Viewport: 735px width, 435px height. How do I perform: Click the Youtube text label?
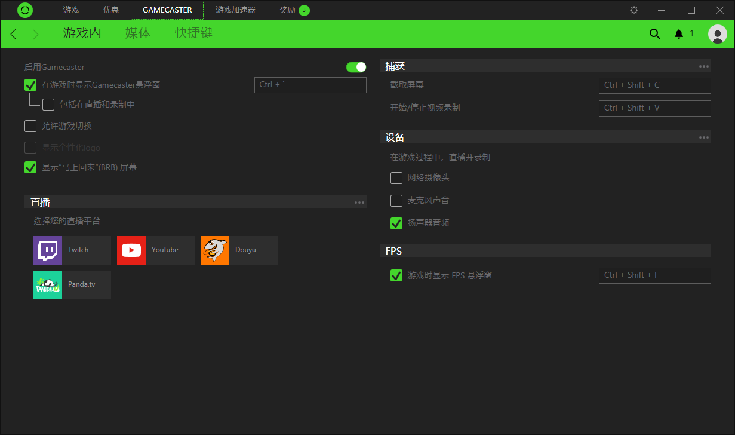[x=165, y=250]
